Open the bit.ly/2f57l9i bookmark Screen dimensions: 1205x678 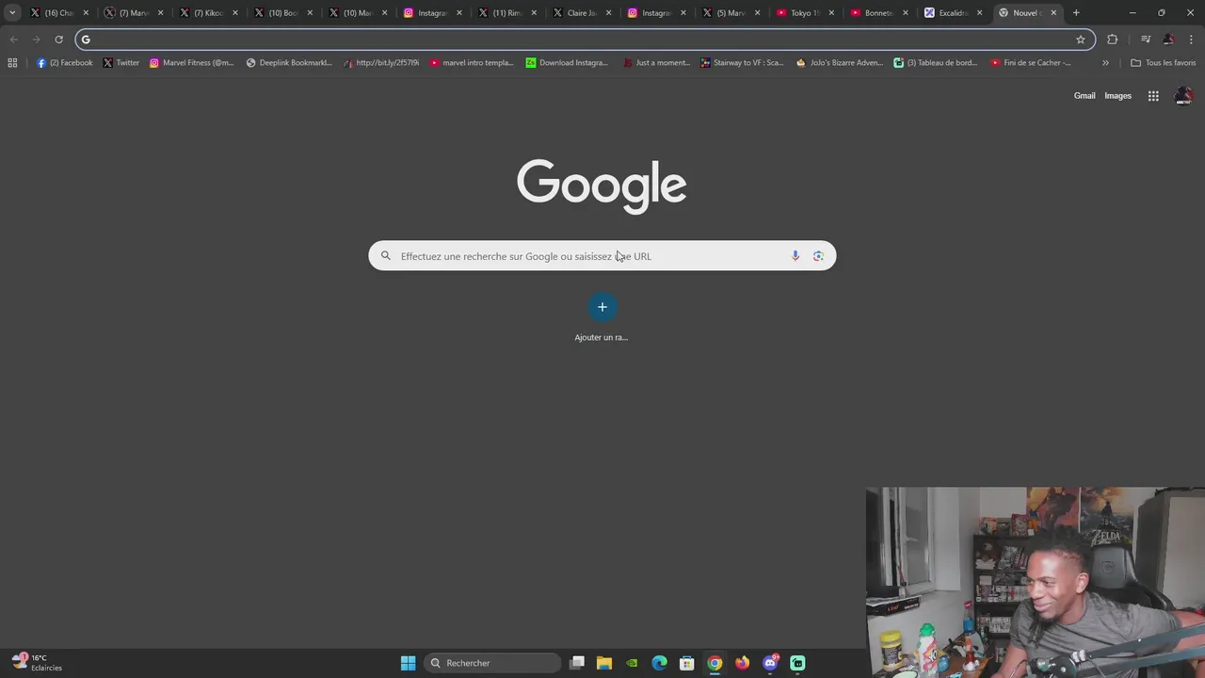(381, 63)
